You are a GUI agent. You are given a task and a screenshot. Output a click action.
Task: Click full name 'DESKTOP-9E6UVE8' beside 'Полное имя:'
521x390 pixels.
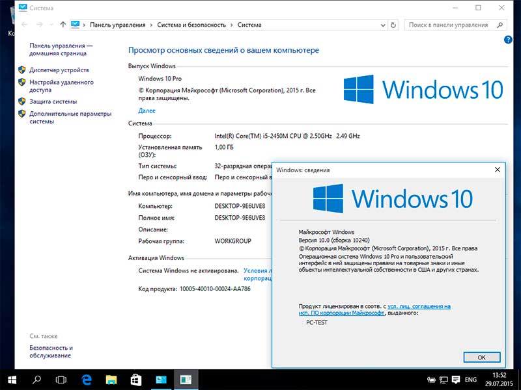(x=240, y=218)
